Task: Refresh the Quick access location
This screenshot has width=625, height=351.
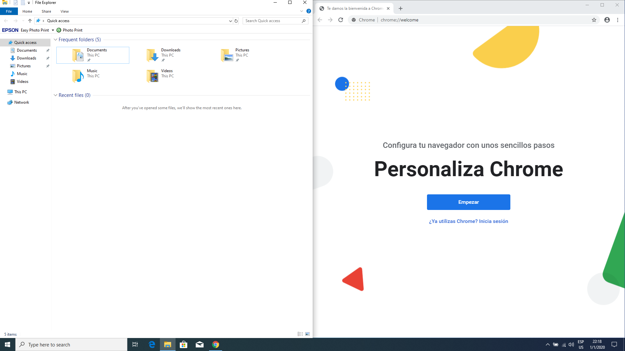Action: (x=236, y=21)
